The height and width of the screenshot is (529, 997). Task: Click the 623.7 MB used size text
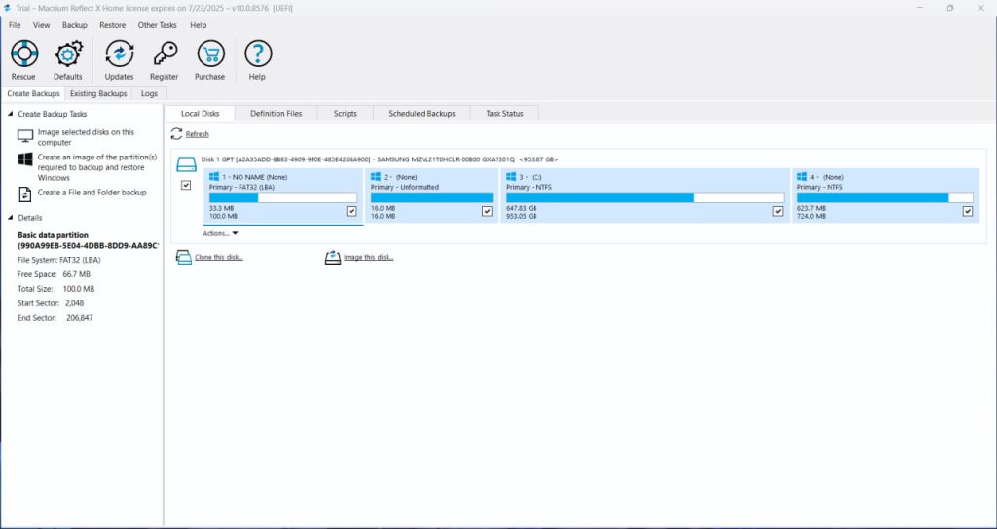(x=811, y=208)
